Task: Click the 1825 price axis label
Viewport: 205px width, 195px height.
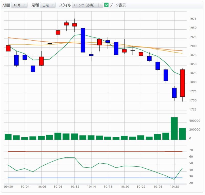Action: 193,73
